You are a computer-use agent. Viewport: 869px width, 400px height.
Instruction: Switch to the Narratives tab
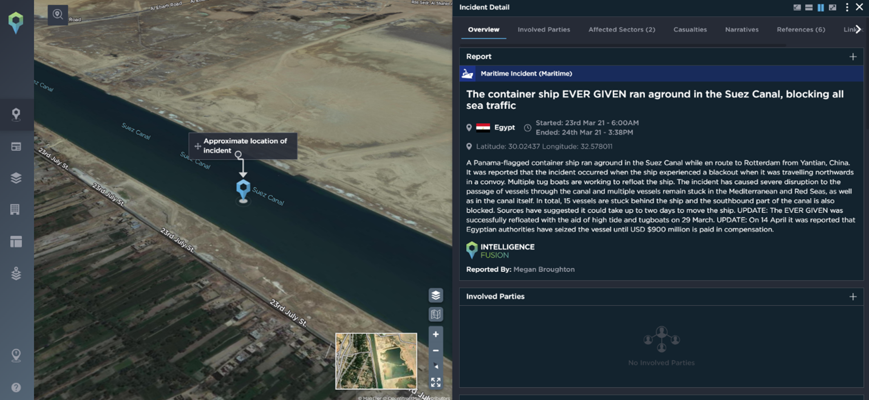click(742, 29)
